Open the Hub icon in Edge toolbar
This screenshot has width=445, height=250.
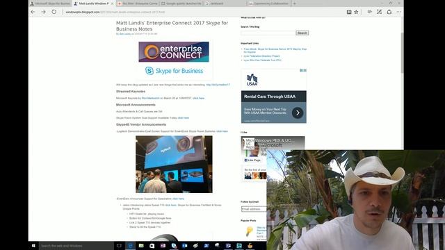369,12
